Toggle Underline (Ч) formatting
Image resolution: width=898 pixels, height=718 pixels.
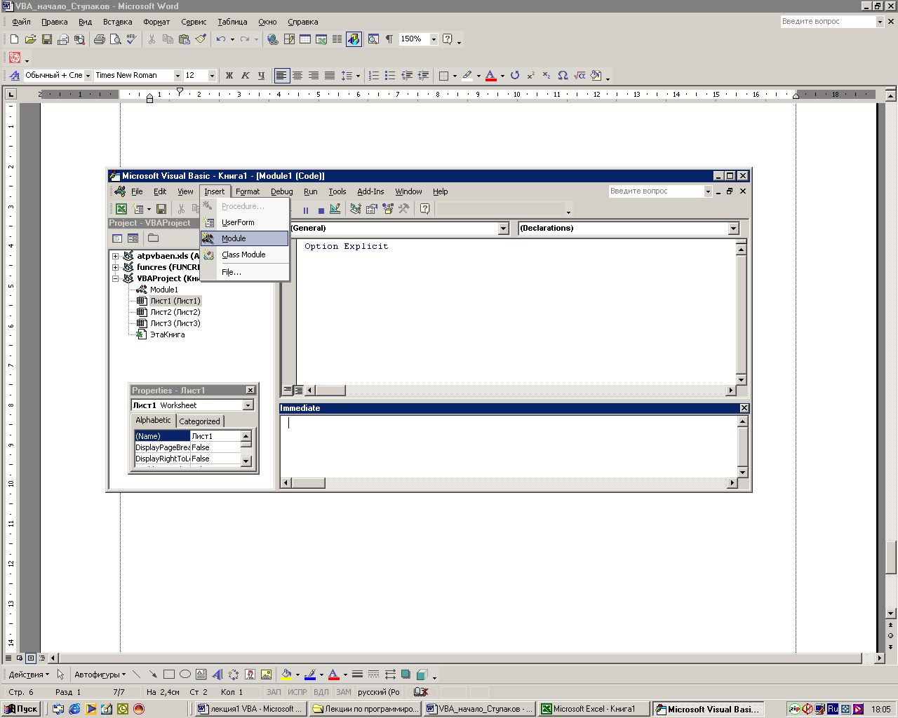pos(262,75)
